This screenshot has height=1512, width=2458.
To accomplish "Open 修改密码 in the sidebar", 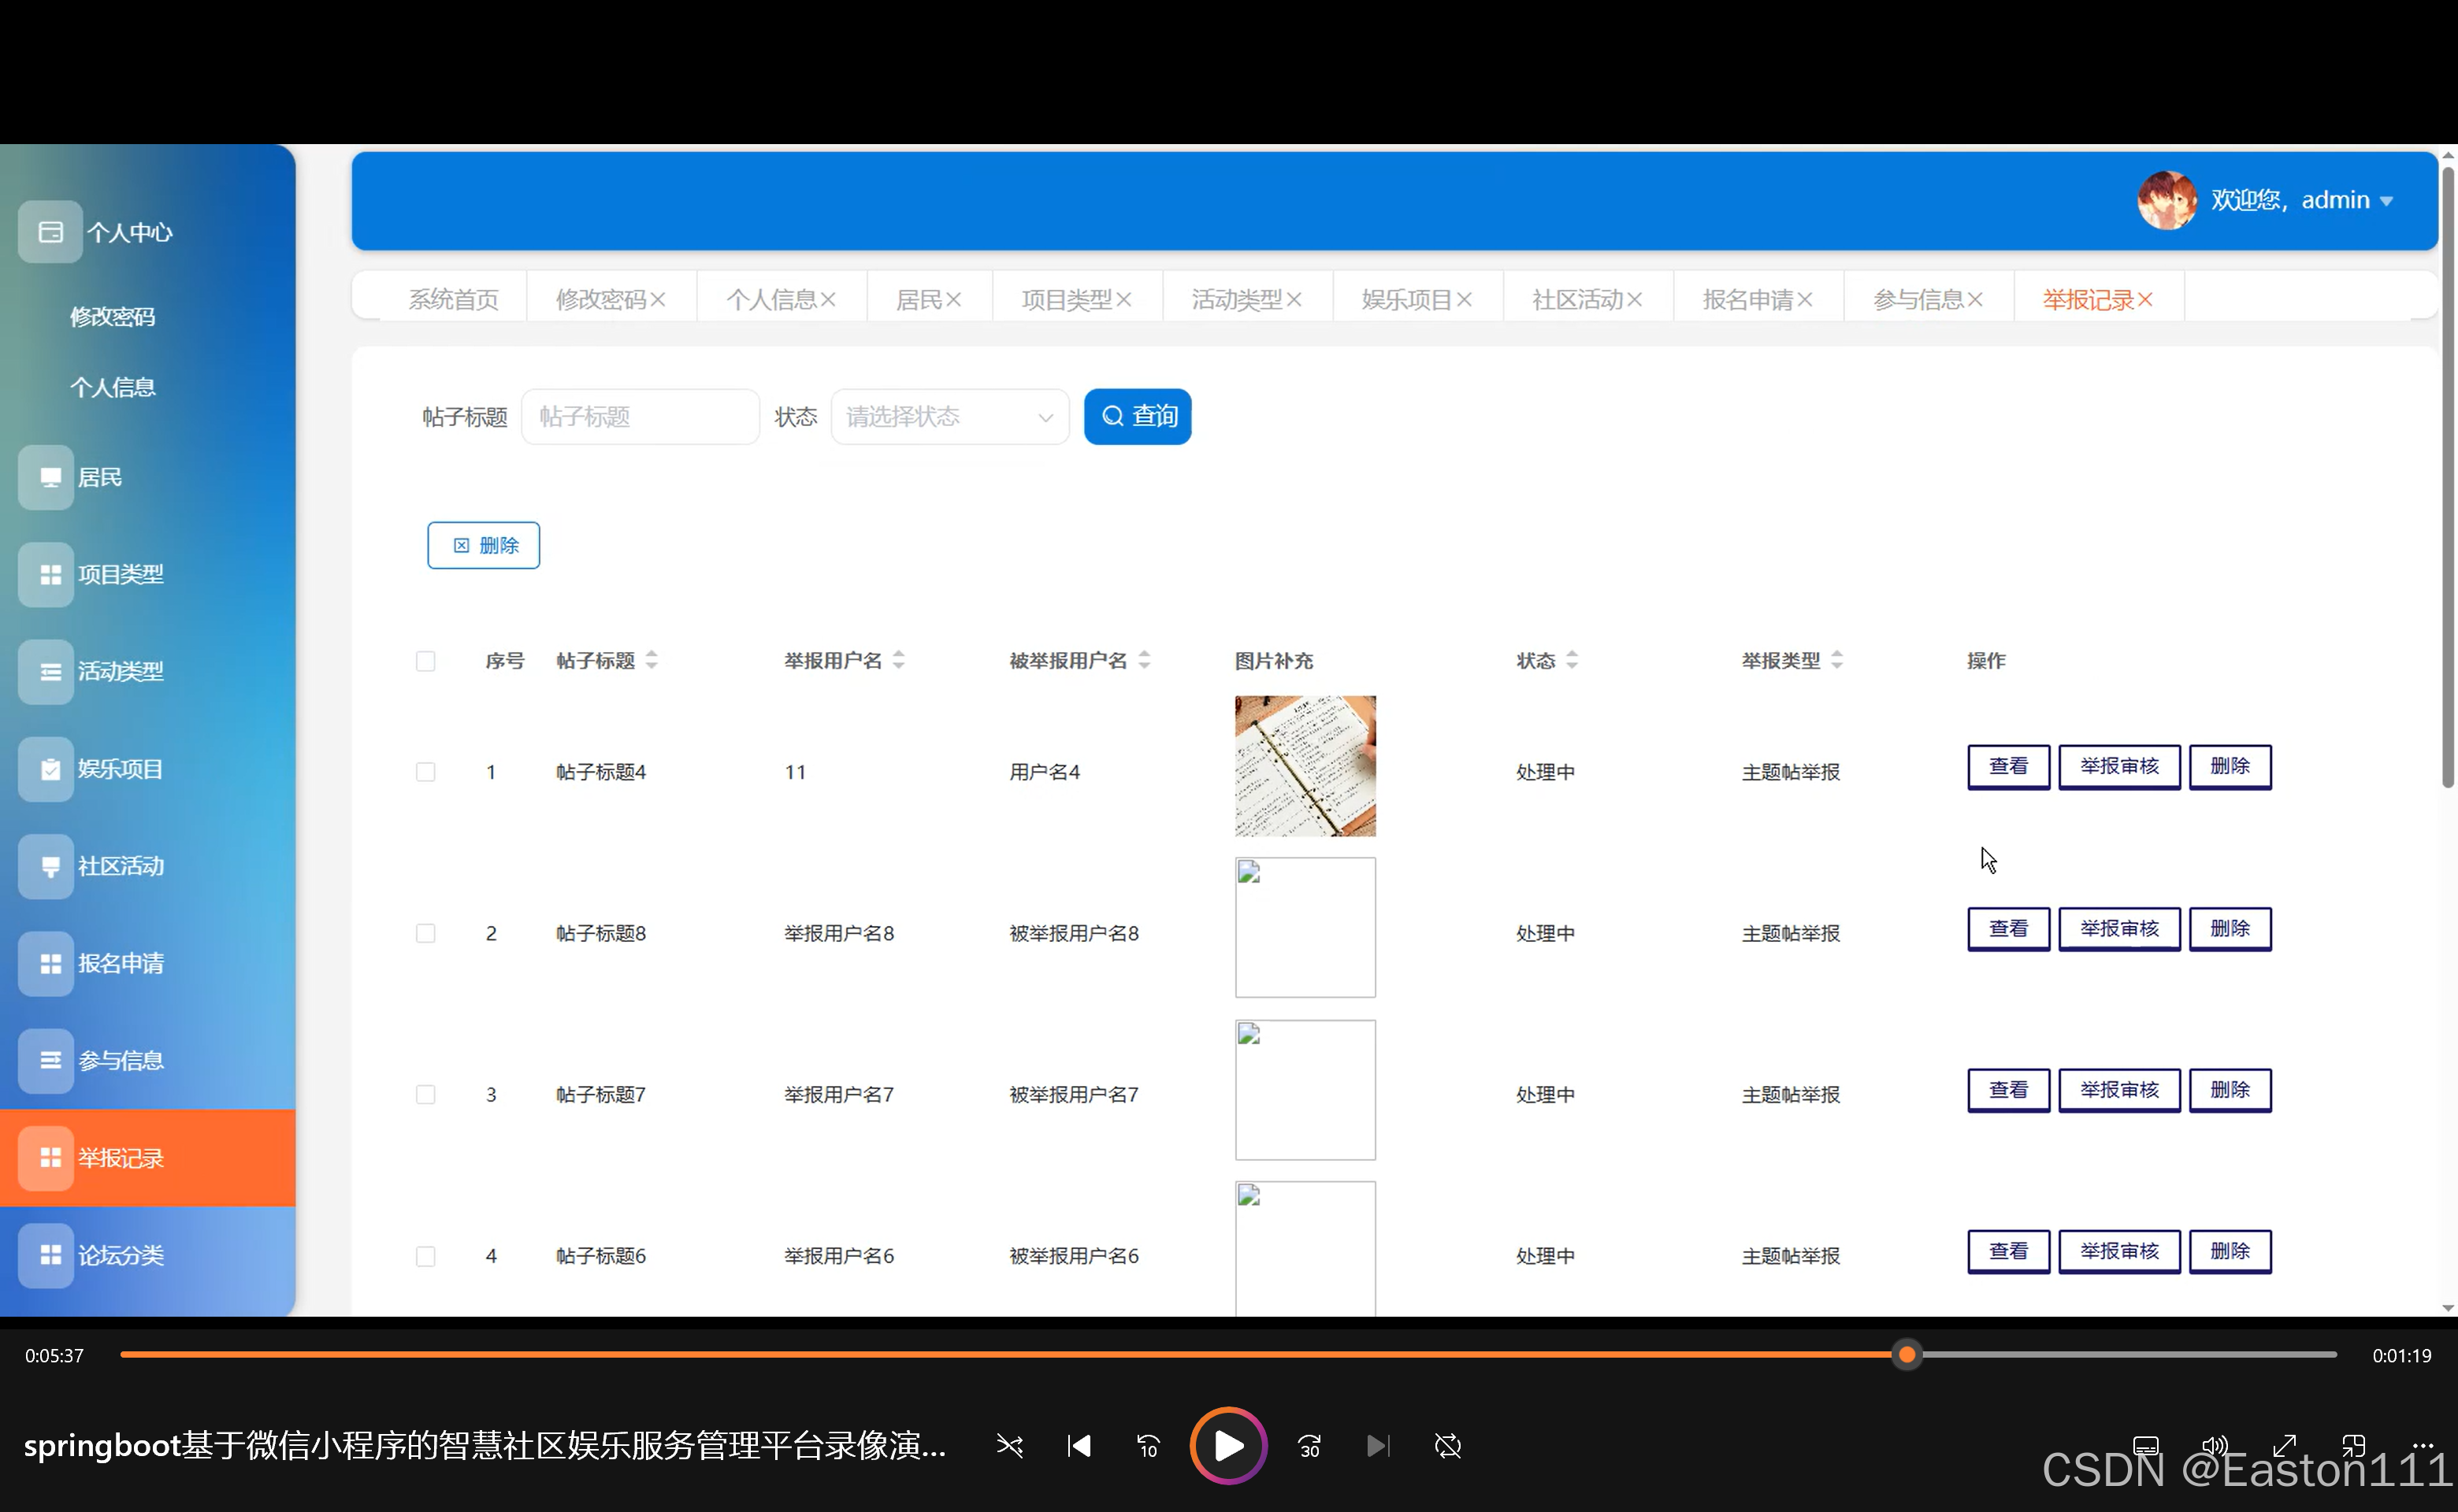I will click(112, 317).
